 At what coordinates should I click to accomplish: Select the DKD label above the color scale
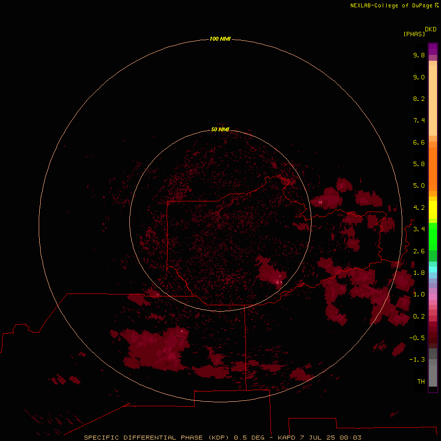431,29
